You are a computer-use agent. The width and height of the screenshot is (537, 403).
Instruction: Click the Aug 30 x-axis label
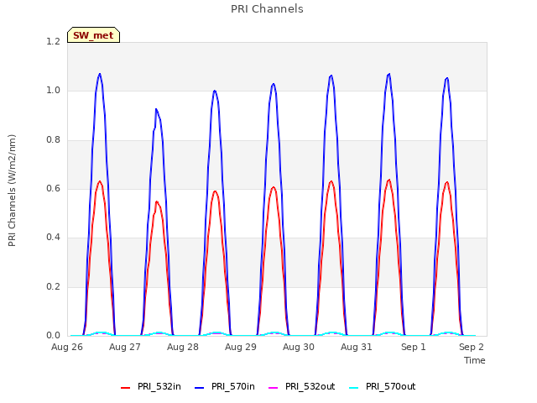click(299, 347)
